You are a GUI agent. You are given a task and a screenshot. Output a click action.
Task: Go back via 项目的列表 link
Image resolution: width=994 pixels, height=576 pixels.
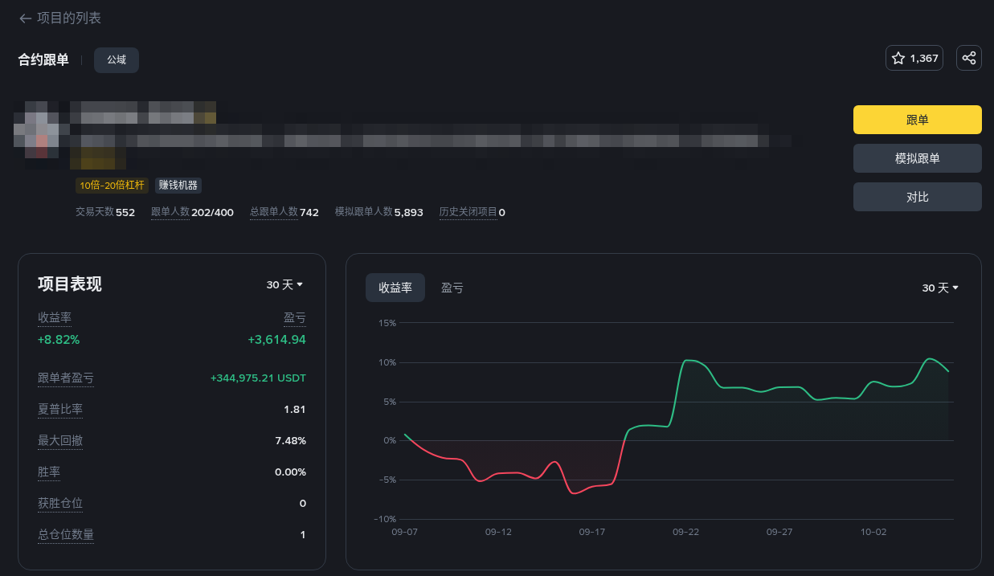[x=69, y=18]
